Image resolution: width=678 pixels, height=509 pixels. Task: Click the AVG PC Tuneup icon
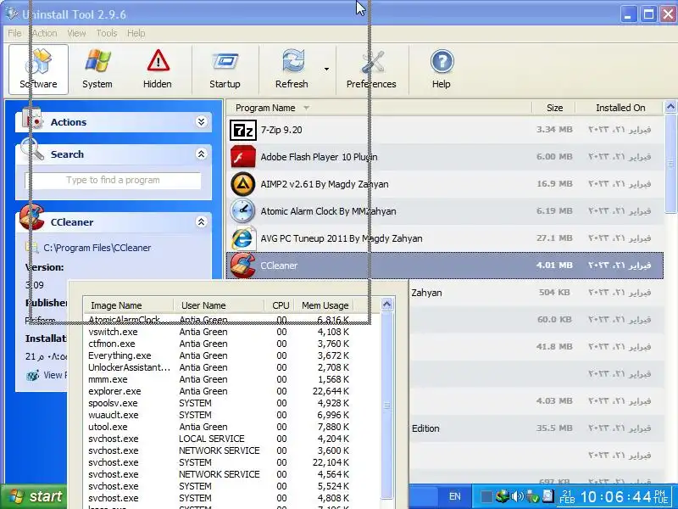pos(242,238)
